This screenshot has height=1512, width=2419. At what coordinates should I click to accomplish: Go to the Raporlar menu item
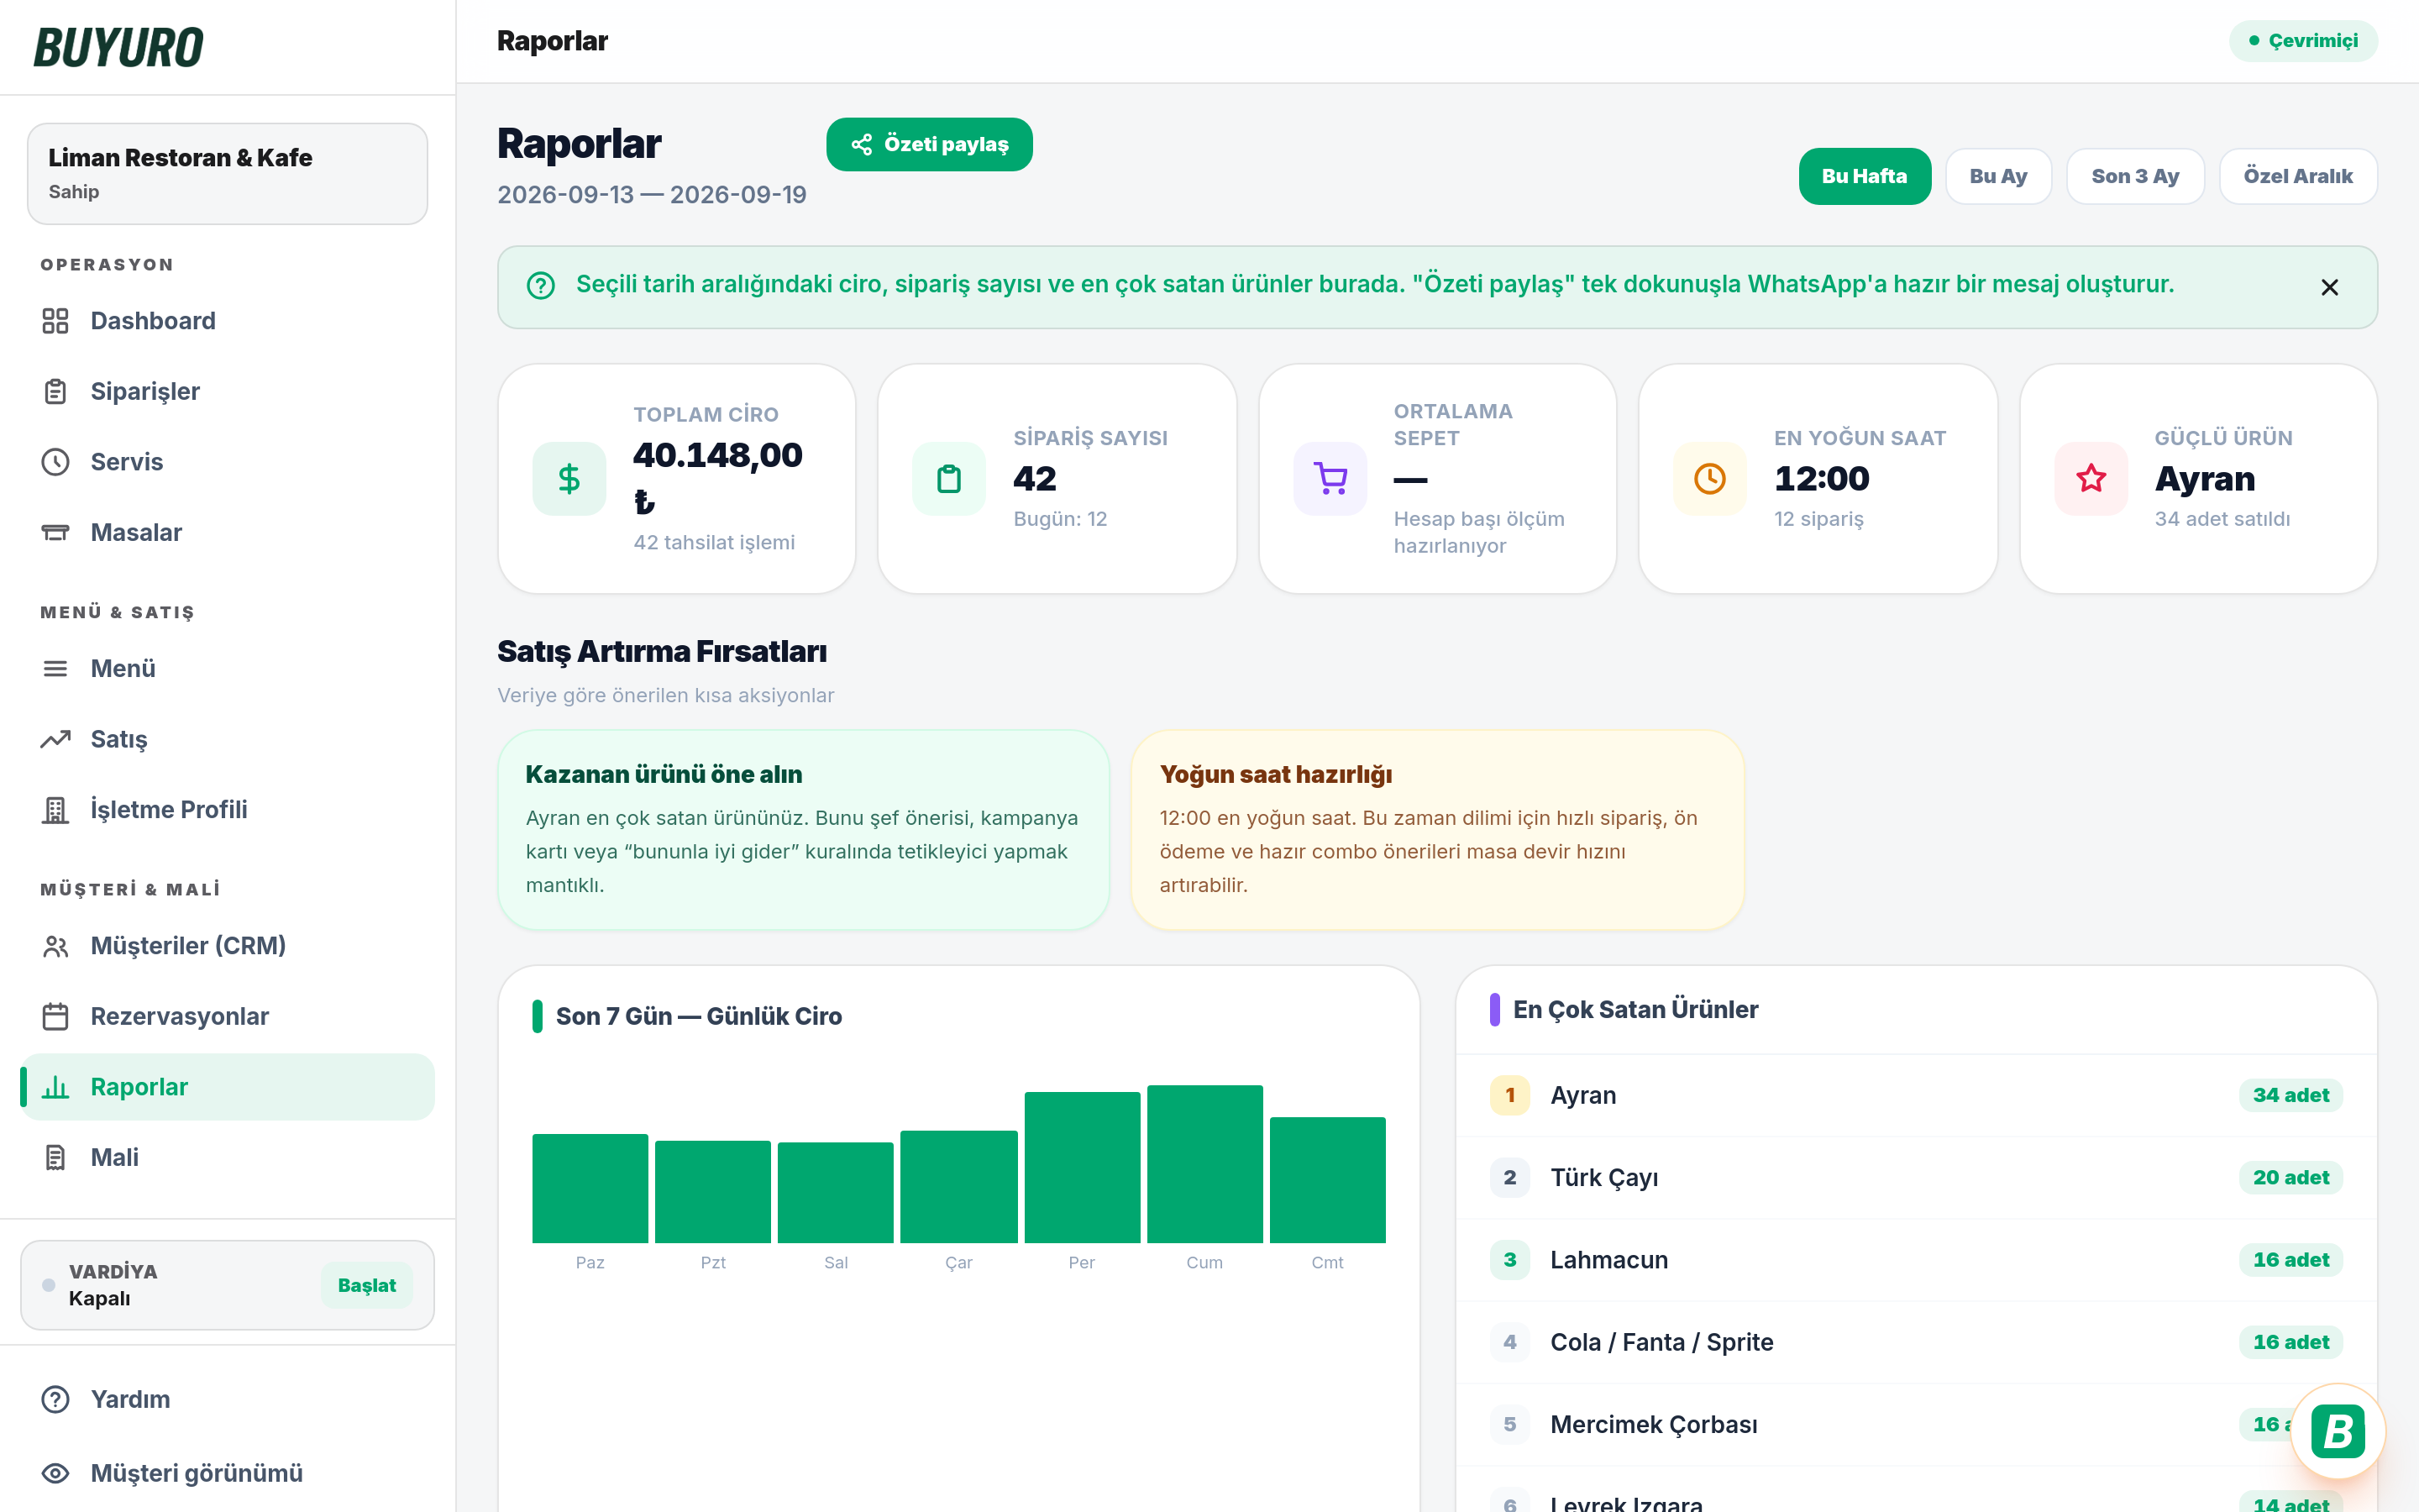tap(227, 1087)
